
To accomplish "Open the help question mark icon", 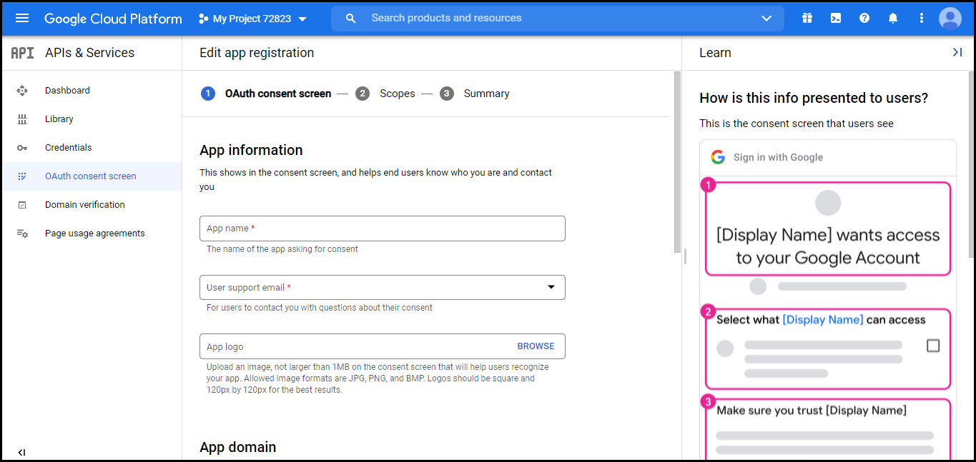I will pos(864,19).
